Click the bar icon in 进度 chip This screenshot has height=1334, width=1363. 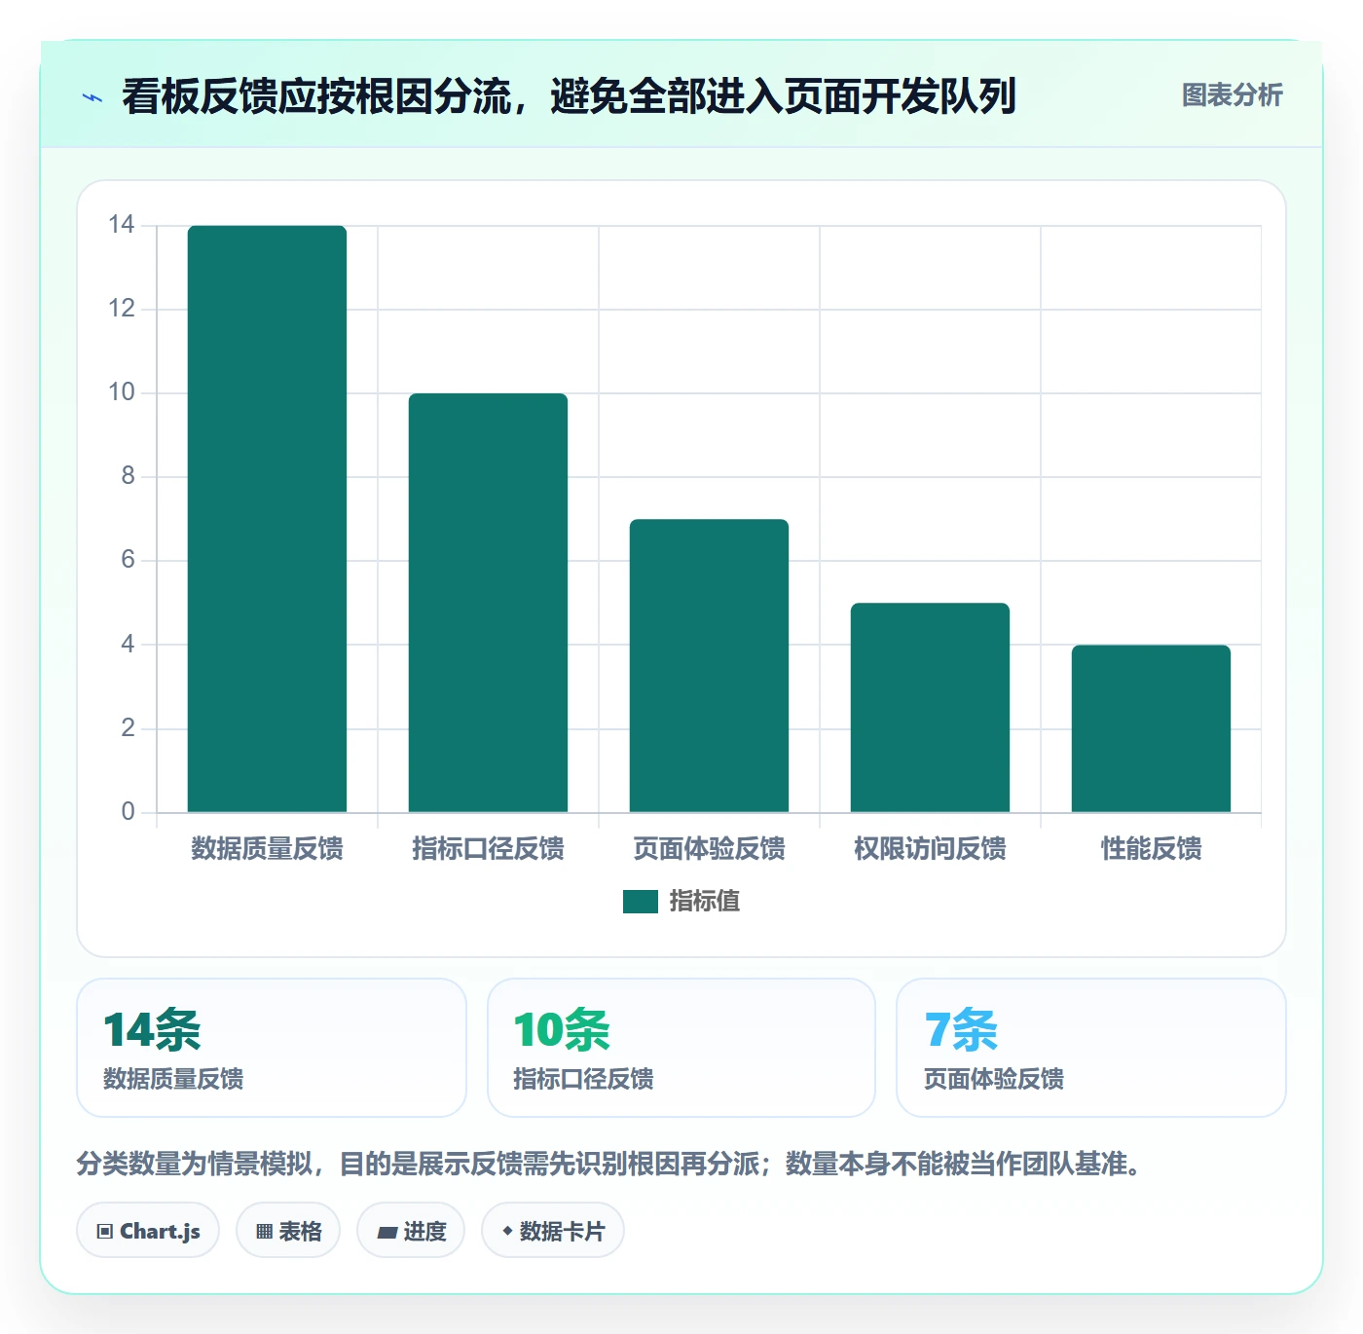(x=387, y=1233)
